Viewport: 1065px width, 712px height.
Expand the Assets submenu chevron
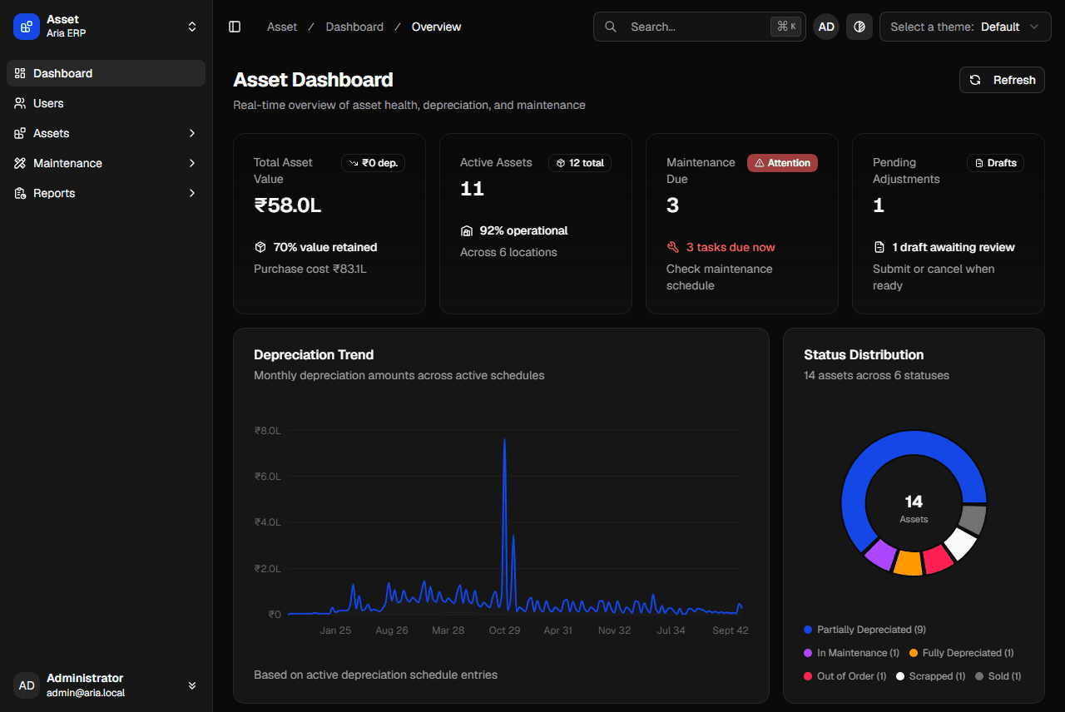coord(192,133)
